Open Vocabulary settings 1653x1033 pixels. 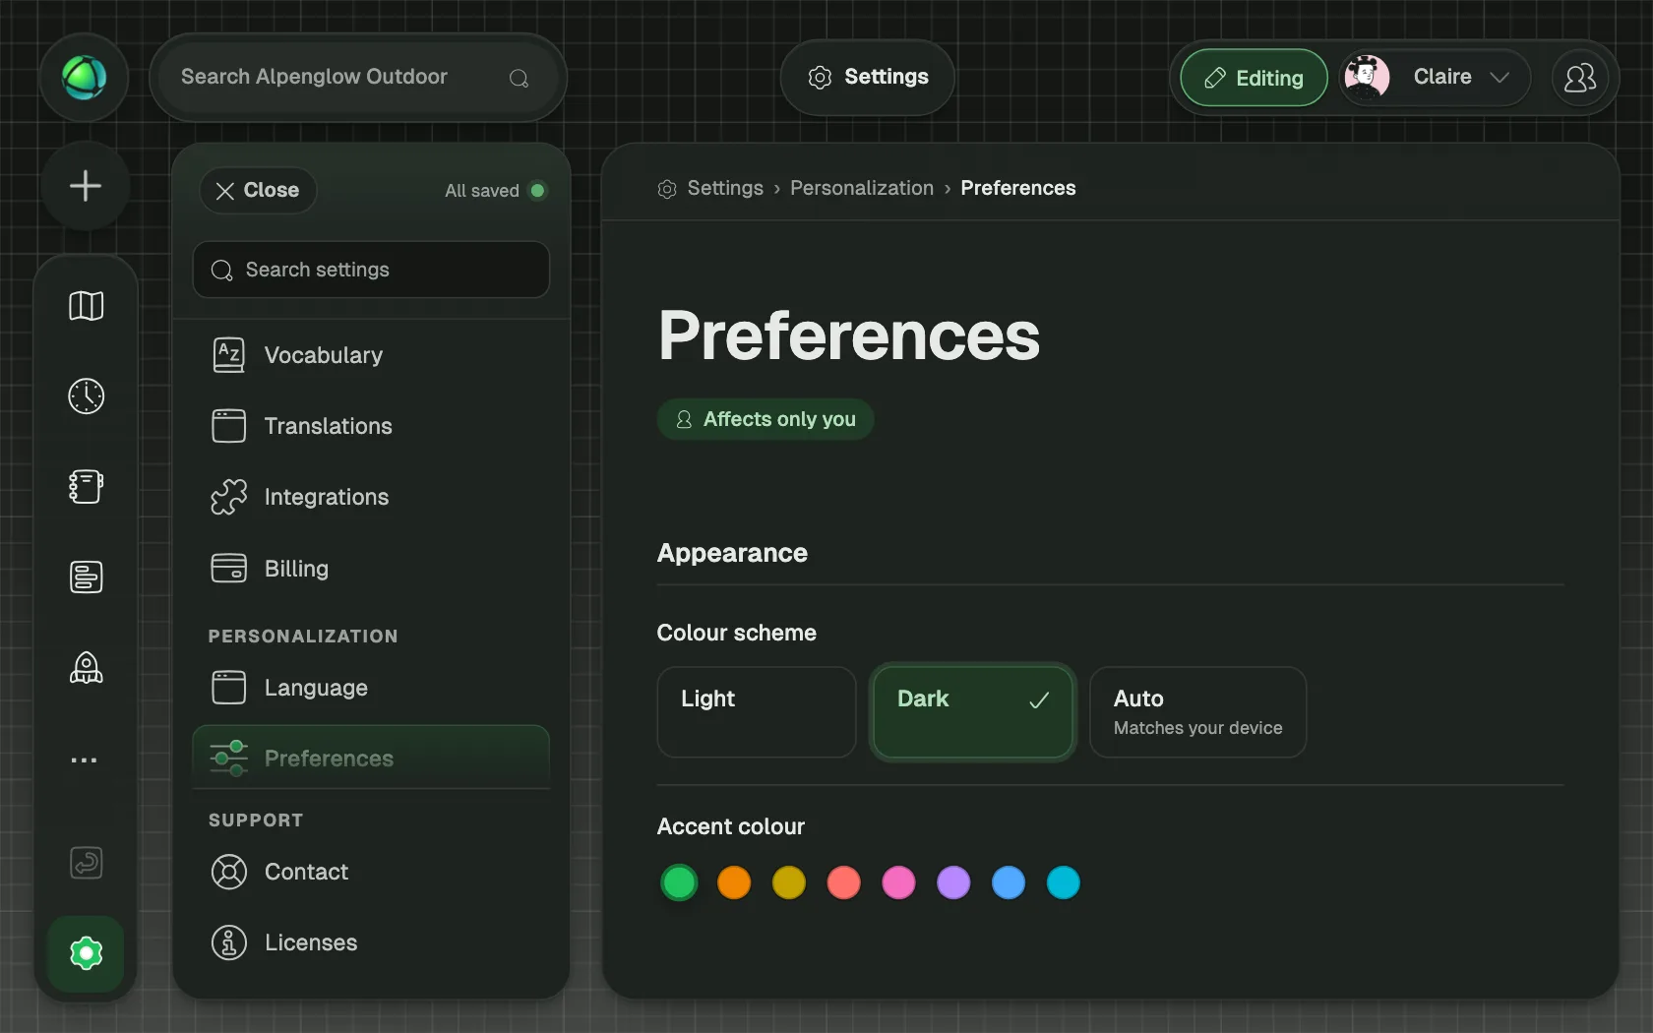point(371,355)
